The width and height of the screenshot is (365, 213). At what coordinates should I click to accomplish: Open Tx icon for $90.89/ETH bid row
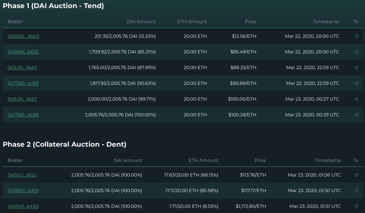[x=356, y=83]
